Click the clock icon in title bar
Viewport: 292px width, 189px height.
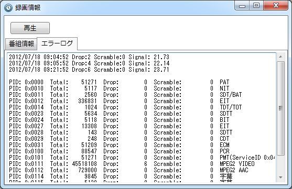click(8, 8)
